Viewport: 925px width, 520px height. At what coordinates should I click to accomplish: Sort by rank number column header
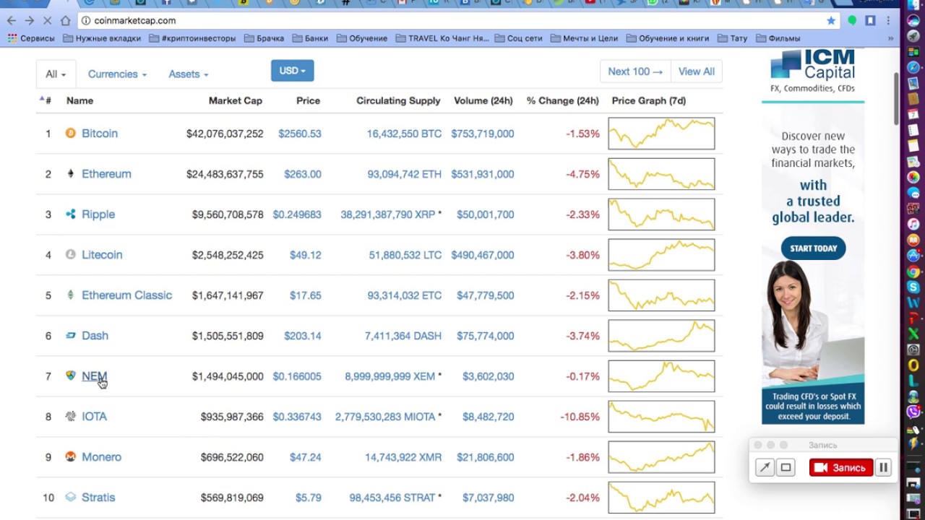click(45, 100)
